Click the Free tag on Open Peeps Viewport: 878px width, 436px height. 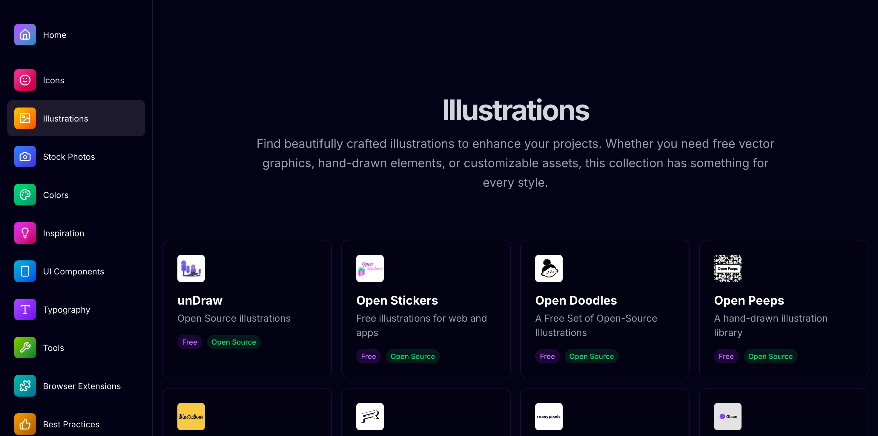[726, 356]
